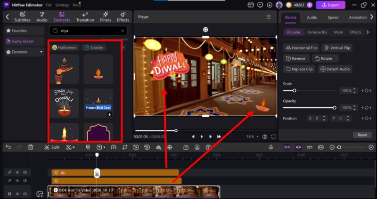Image resolution: width=377 pixels, height=199 pixels.
Task: Select Giphy Sticker in the sidebar
Action: [25, 41]
